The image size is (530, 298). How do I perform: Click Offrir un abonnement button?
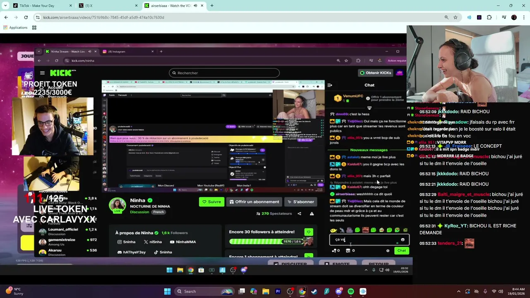click(x=254, y=202)
